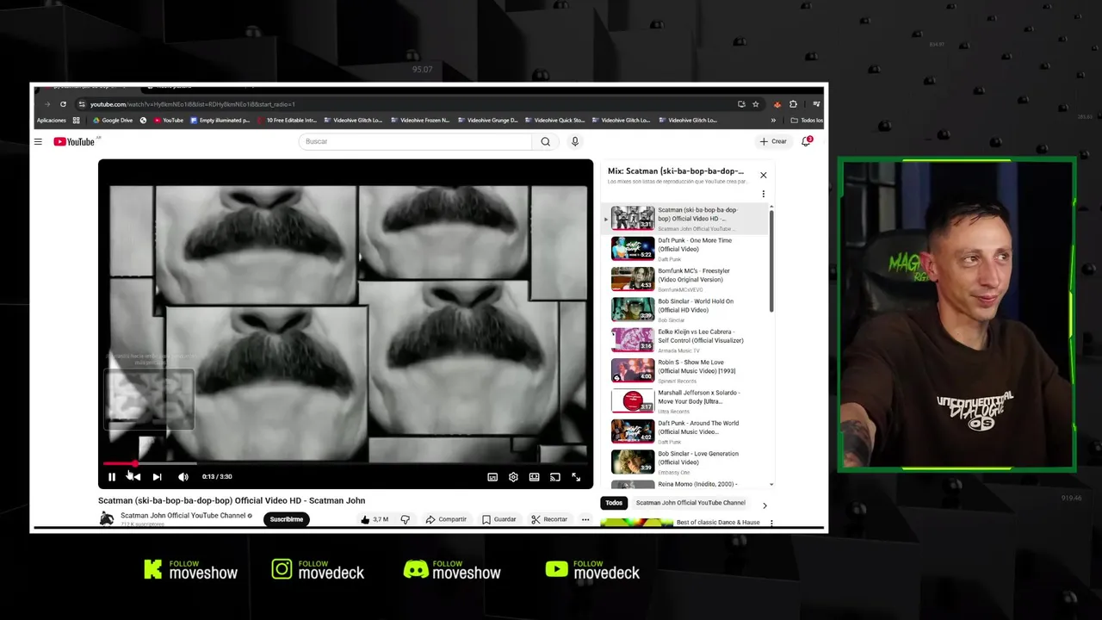Screen dimensions: 1102x620
Task: Close the Mix playlist panel
Action: (x=763, y=175)
